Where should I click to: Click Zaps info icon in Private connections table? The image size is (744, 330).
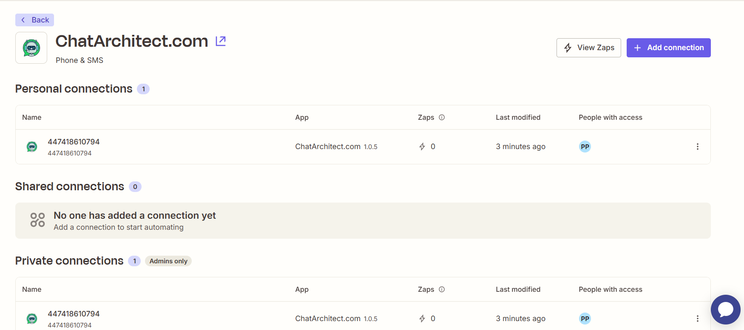tap(442, 290)
